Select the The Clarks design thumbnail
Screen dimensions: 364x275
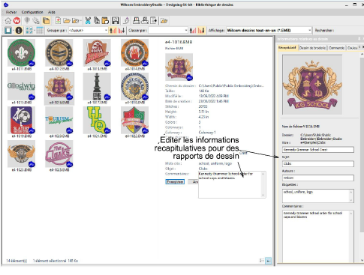59,154
